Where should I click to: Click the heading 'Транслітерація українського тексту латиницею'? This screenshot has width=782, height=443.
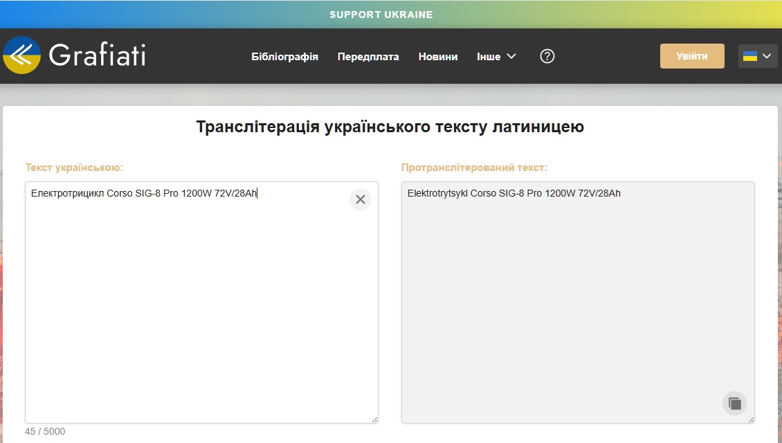point(390,127)
